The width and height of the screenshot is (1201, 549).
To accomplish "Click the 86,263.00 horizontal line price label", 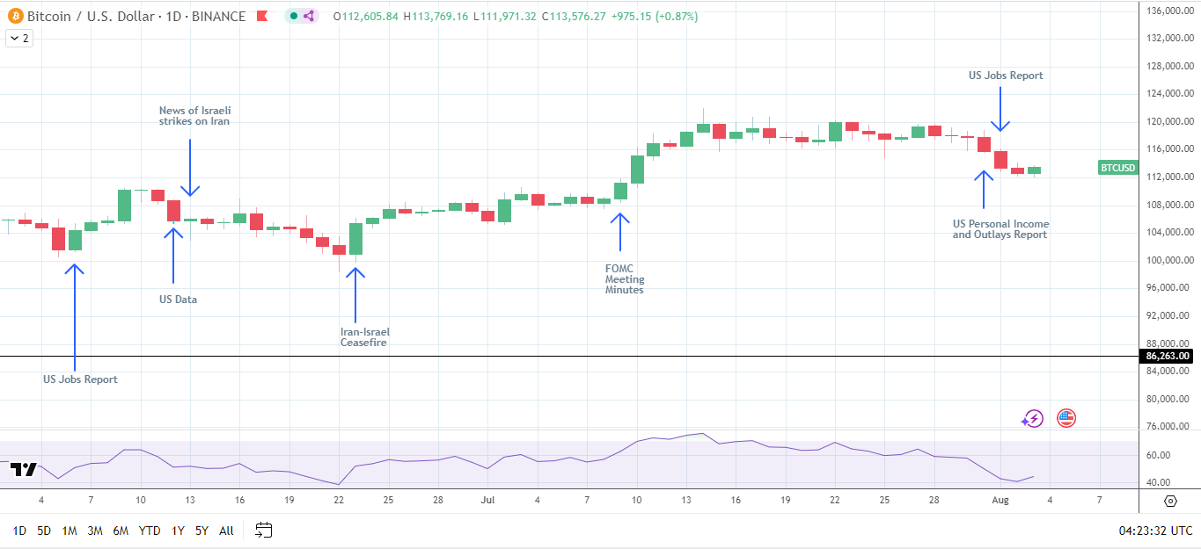I will tap(1167, 356).
